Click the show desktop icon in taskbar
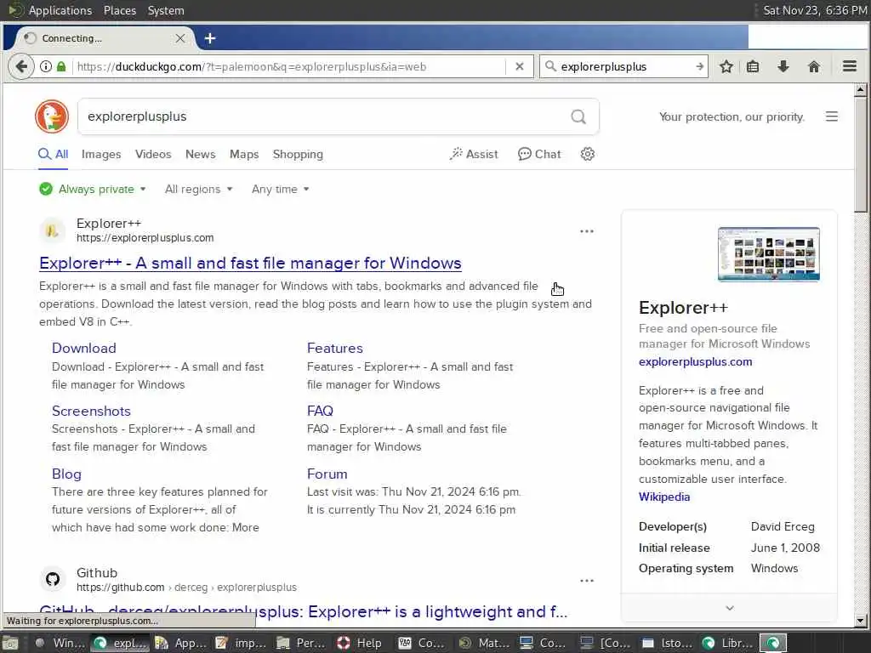The width and height of the screenshot is (871, 653). [10, 643]
